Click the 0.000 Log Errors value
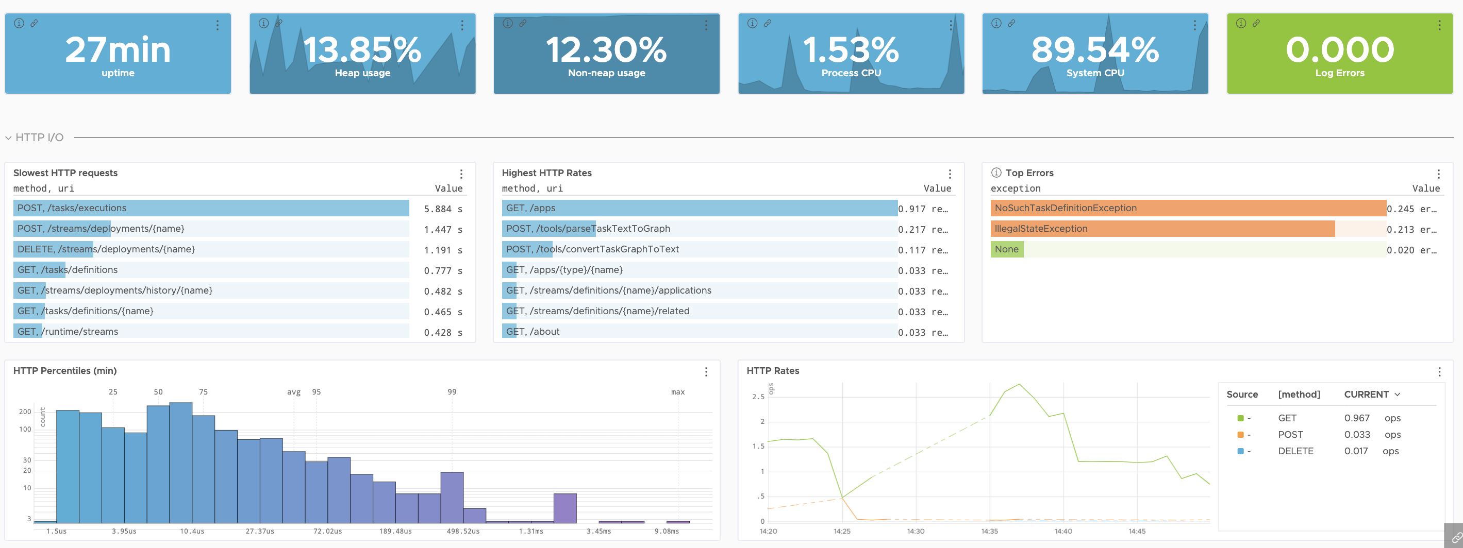Viewport: 1463px width, 548px height. (x=1340, y=50)
